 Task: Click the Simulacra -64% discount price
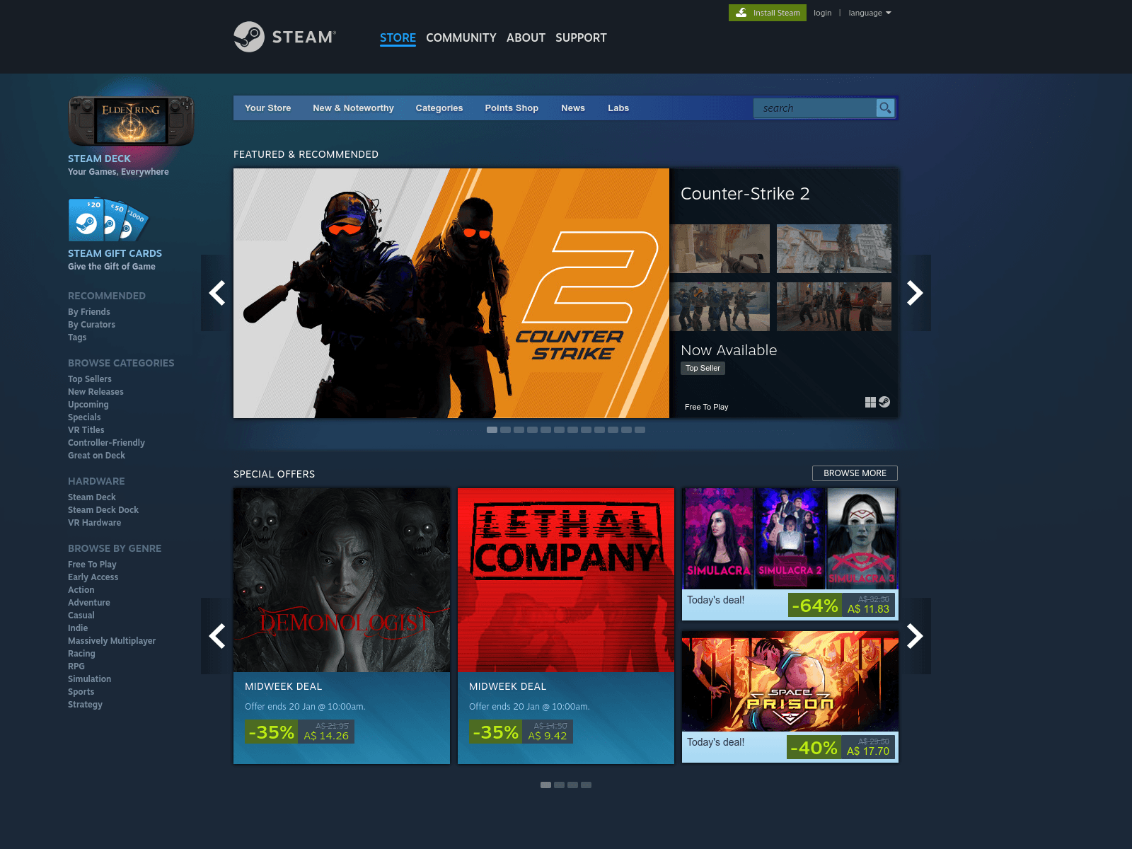tap(841, 605)
